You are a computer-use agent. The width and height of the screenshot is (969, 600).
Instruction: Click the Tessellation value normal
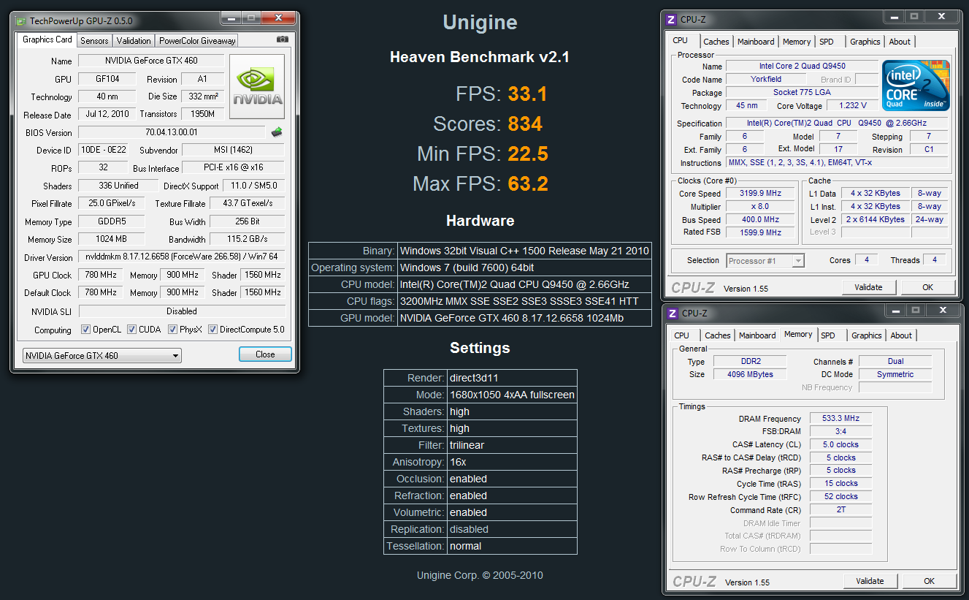(512, 546)
